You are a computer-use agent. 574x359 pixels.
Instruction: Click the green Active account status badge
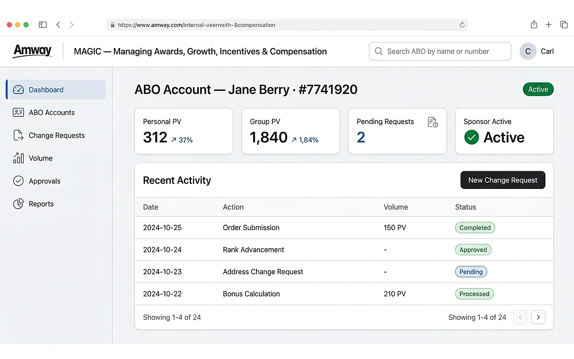[x=538, y=89]
